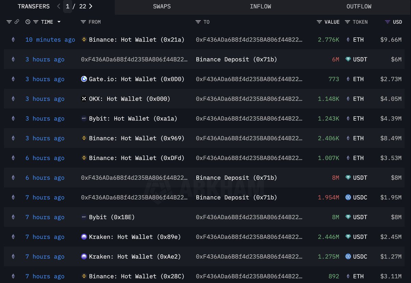Select the $4.39M USD amount

click(391, 119)
